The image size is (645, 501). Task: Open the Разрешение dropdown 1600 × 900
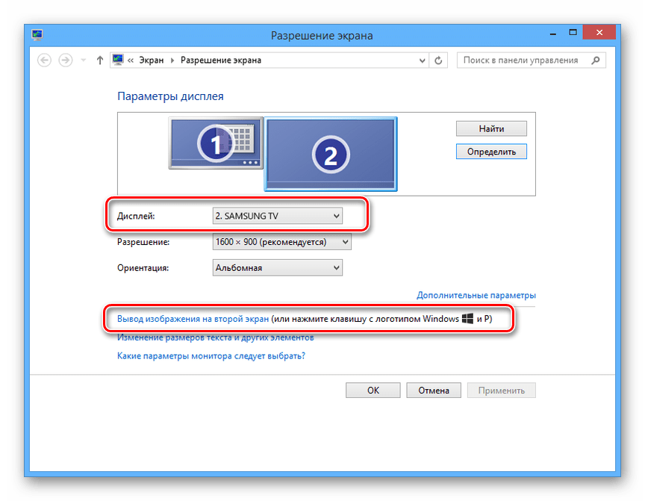coord(281,242)
